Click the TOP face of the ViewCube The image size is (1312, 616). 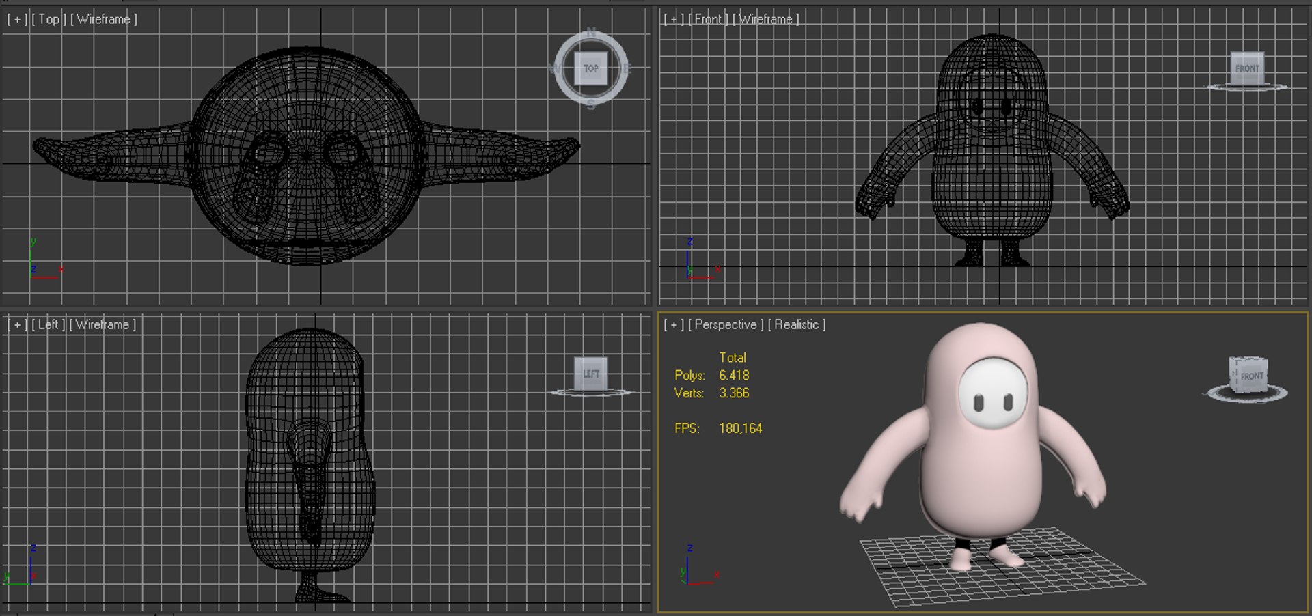click(x=591, y=68)
